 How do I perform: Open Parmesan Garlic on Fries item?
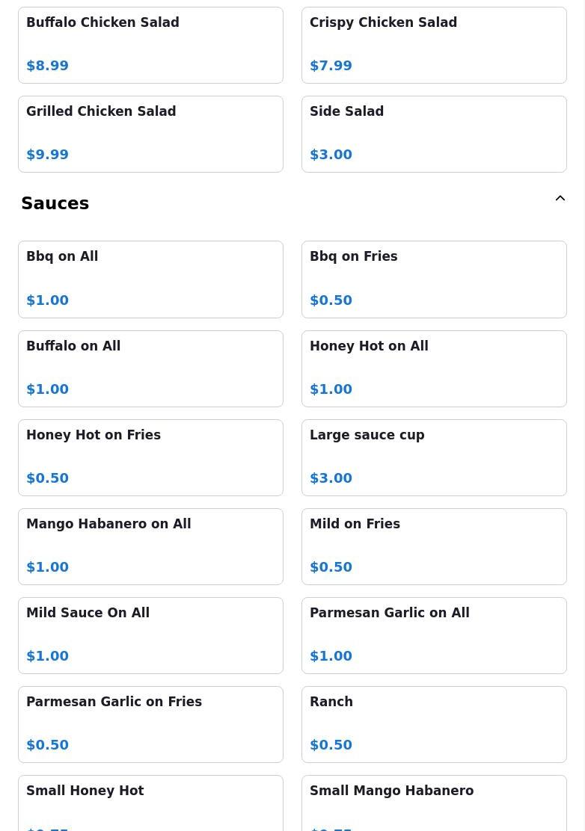coord(150,725)
